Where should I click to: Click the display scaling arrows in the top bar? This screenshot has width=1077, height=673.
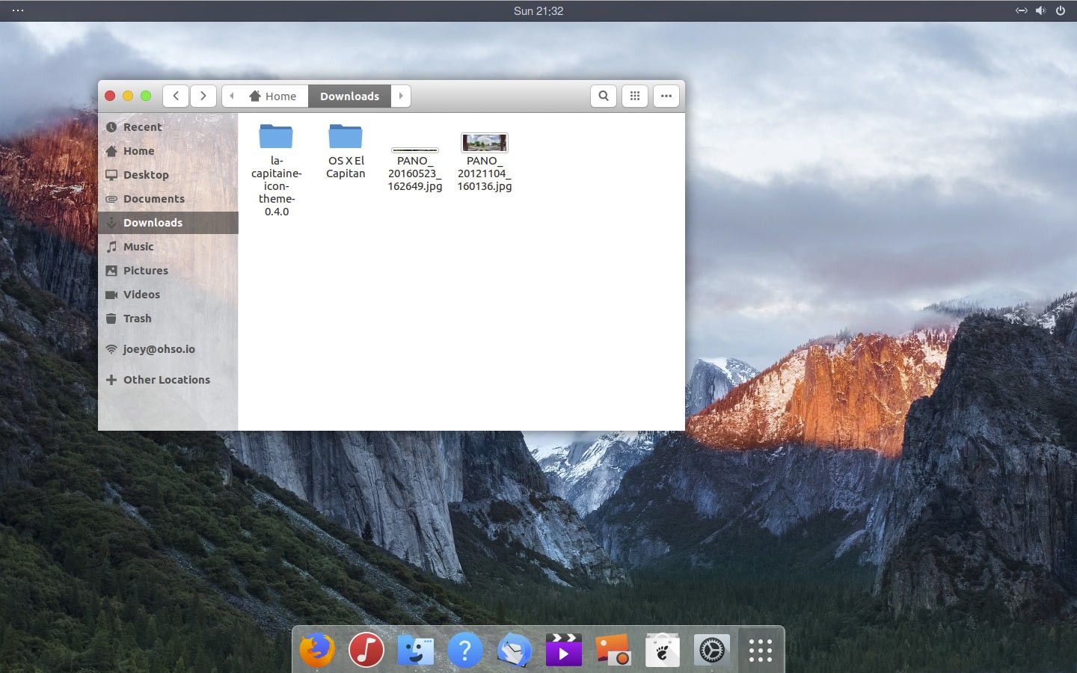click(1022, 10)
